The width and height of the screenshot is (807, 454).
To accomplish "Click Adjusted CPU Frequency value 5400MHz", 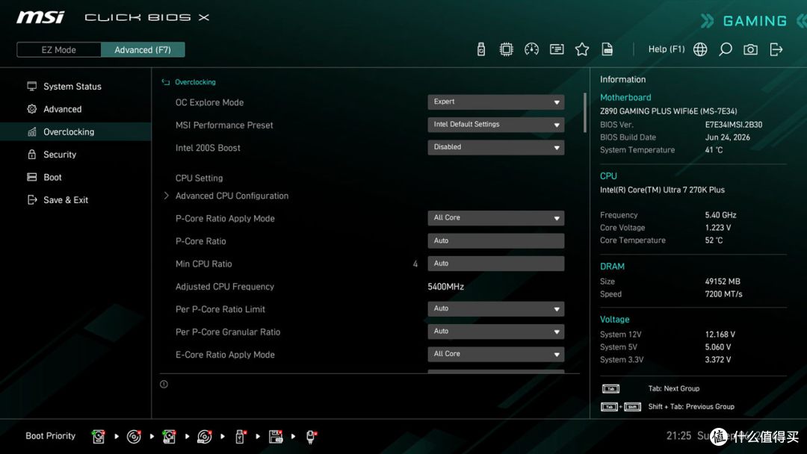I will click(445, 287).
